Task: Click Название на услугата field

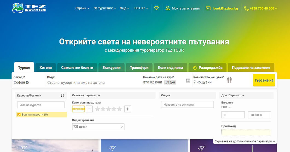Action: tap(187, 105)
